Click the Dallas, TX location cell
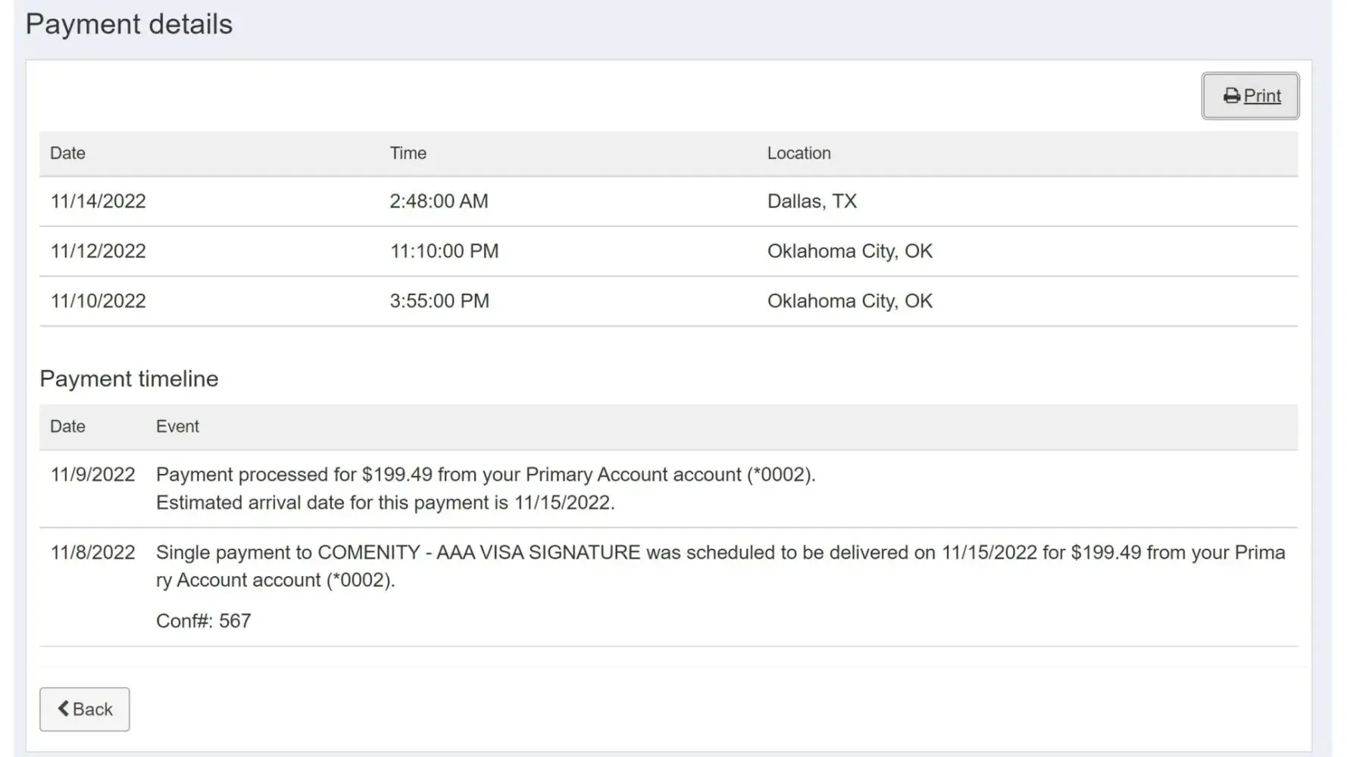Screen dimensions: 1347x757 [x=811, y=201]
